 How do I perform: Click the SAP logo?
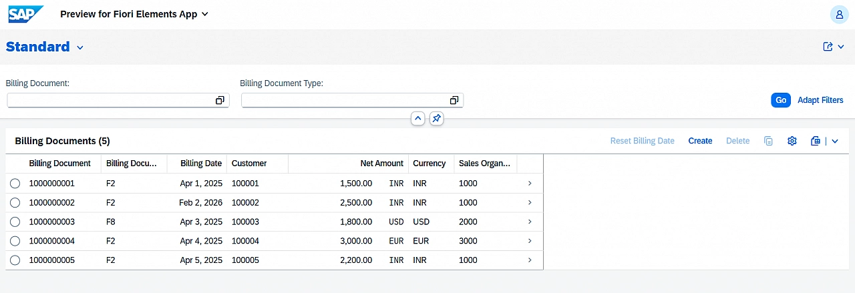(26, 14)
